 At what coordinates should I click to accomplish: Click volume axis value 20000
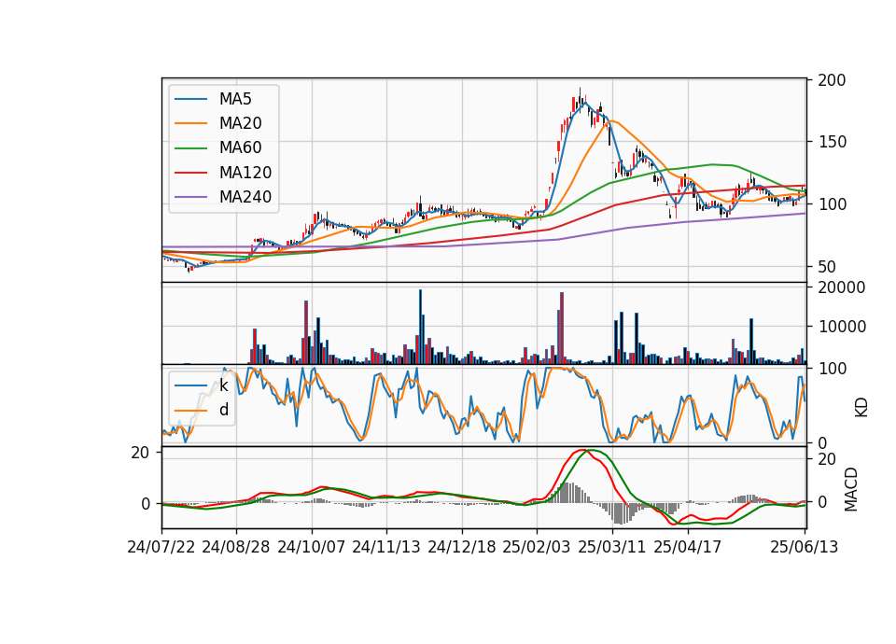point(842,287)
